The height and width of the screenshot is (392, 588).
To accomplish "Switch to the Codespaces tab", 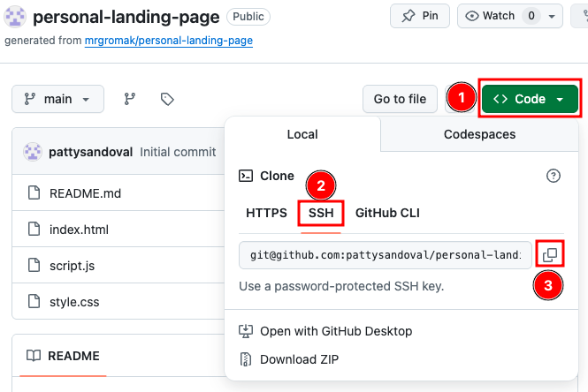I will point(479,134).
